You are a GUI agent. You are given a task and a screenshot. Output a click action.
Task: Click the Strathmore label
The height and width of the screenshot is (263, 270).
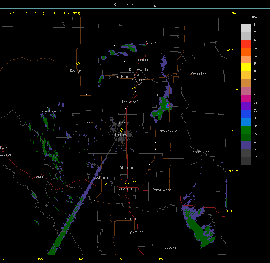(x=162, y=190)
